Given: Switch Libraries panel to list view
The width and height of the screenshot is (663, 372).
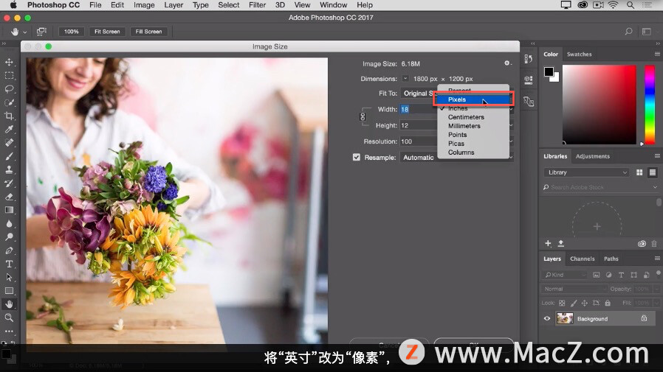Looking at the screenshot, I should 653,172.
